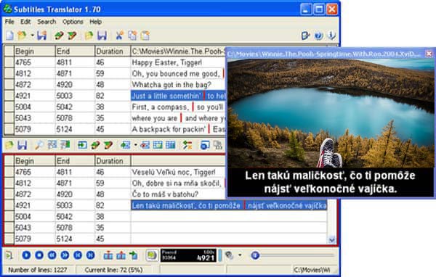This screenshot has height=277, width=436.
Task: Play the video with the blue play button
Action: tap(26, 255)
